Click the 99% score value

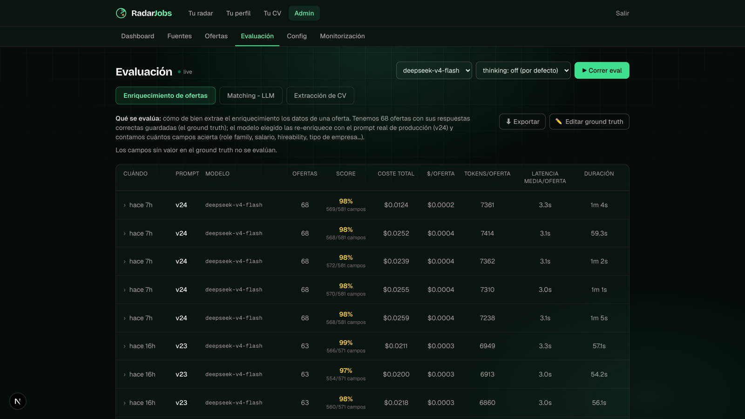[346, 343]
